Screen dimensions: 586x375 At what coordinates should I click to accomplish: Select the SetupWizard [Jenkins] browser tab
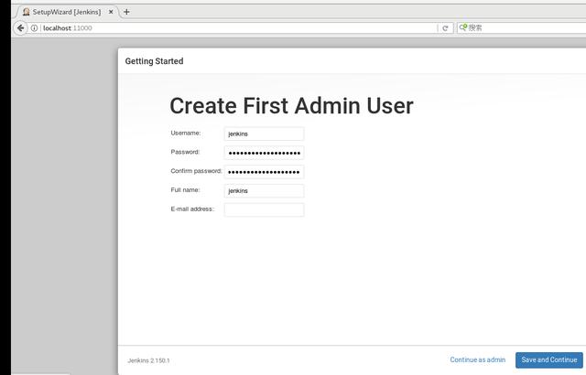tap(67, 12)
